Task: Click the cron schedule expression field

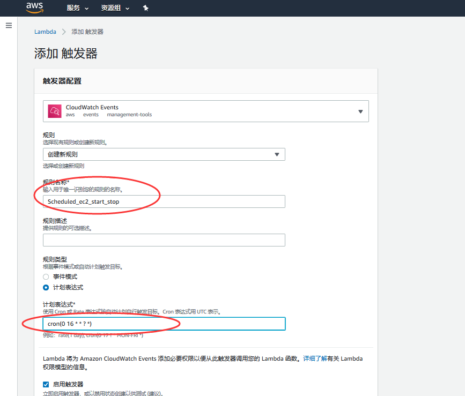Action: click(164, 324)
